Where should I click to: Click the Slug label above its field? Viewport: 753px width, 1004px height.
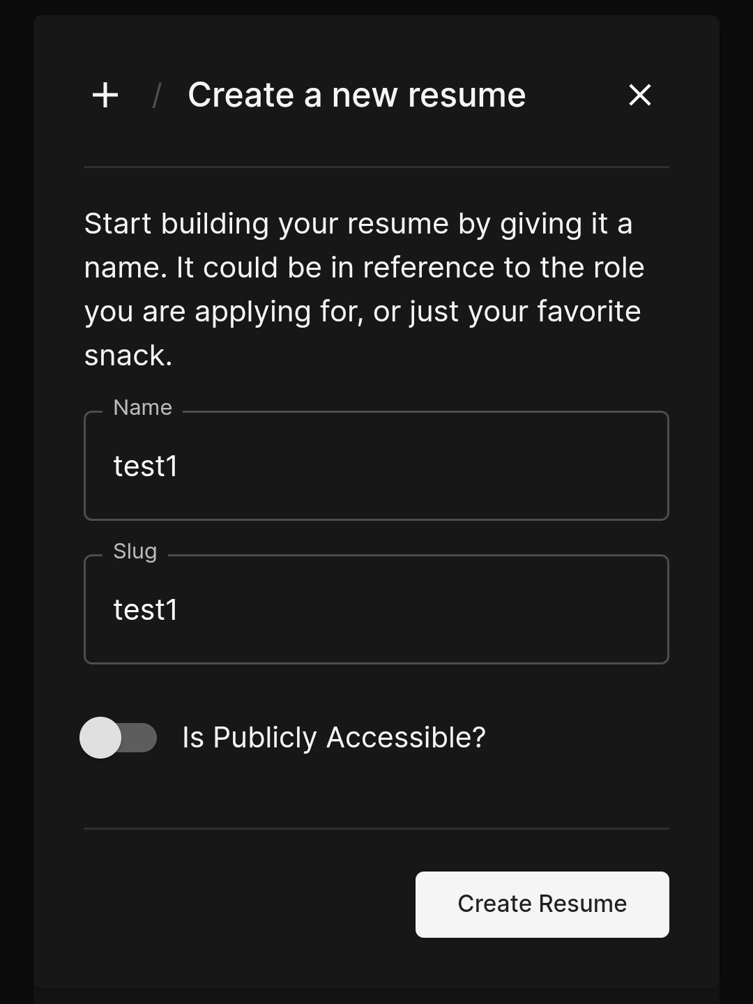[x=135, y=551]
